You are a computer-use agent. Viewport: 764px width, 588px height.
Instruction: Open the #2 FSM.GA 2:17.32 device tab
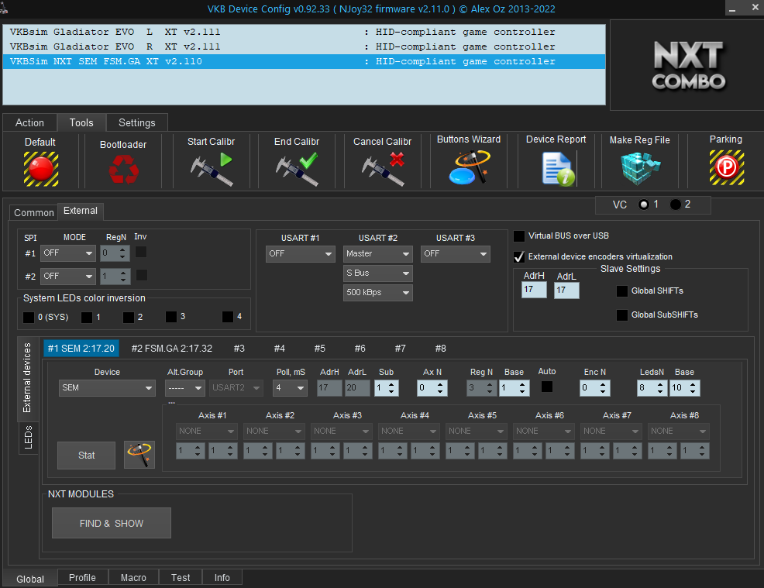coord(172,349)
